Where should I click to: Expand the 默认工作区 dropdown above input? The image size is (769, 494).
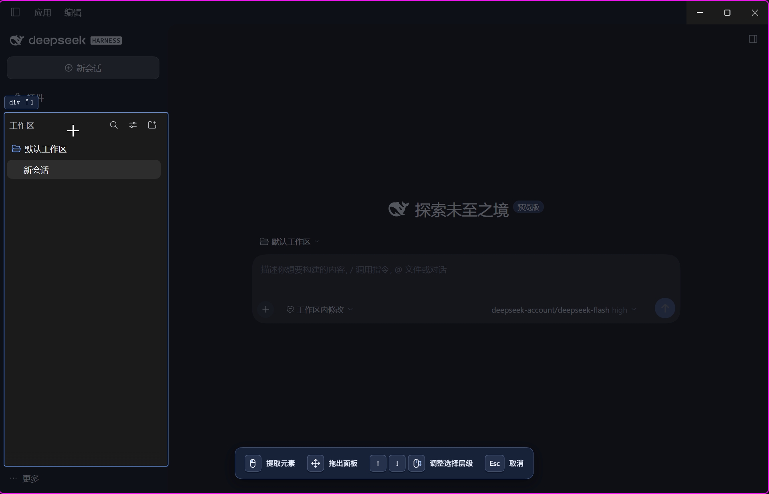(289, 242)
